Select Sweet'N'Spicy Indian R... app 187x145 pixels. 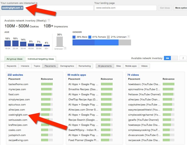point(84,130)
